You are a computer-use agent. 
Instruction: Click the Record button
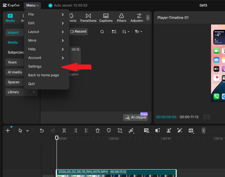pos(78,31)
